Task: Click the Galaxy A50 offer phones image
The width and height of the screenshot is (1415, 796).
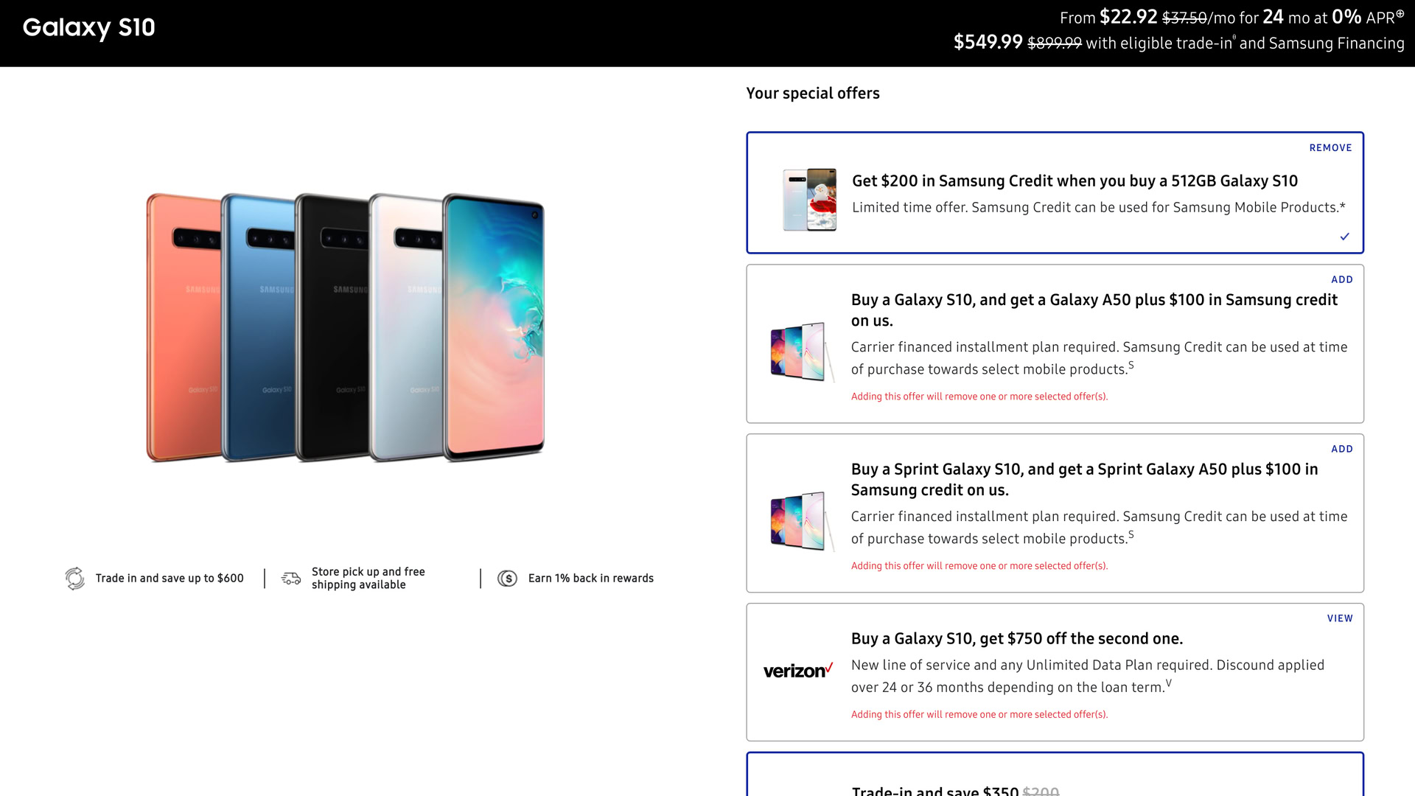Action: (802, 352)
